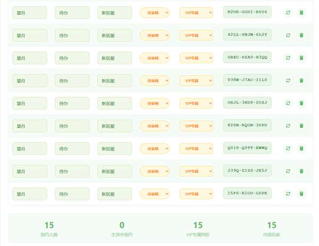Open the VIP专属 dropdown in the K2UE row
This screenshot has width=319, height=246.
[196, 13]
